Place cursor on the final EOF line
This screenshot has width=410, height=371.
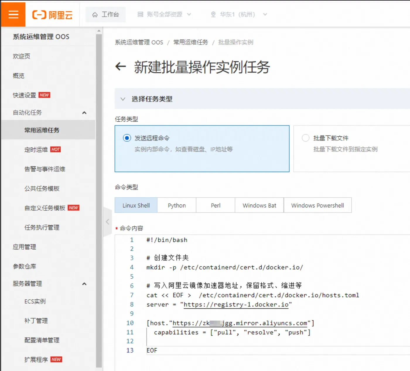(x=152, y=350)
